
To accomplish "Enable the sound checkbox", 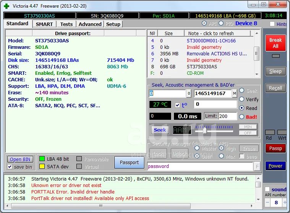I will click(x=267, y=189).
